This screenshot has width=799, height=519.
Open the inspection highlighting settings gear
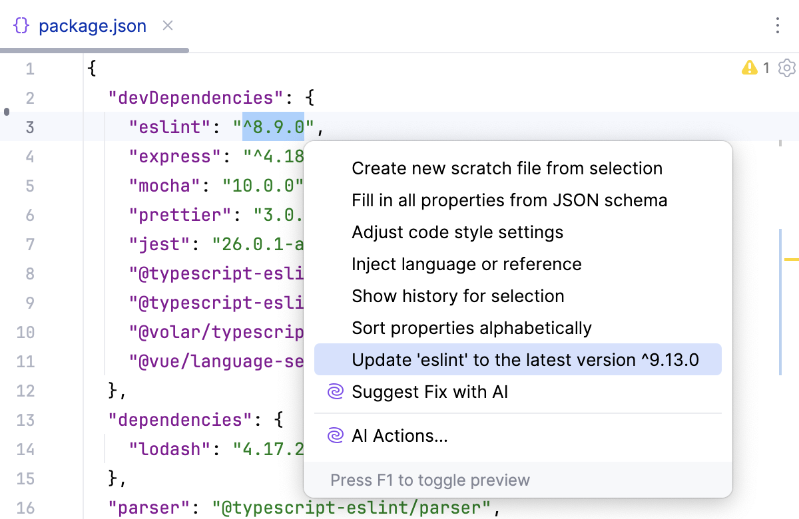[786, 67]
